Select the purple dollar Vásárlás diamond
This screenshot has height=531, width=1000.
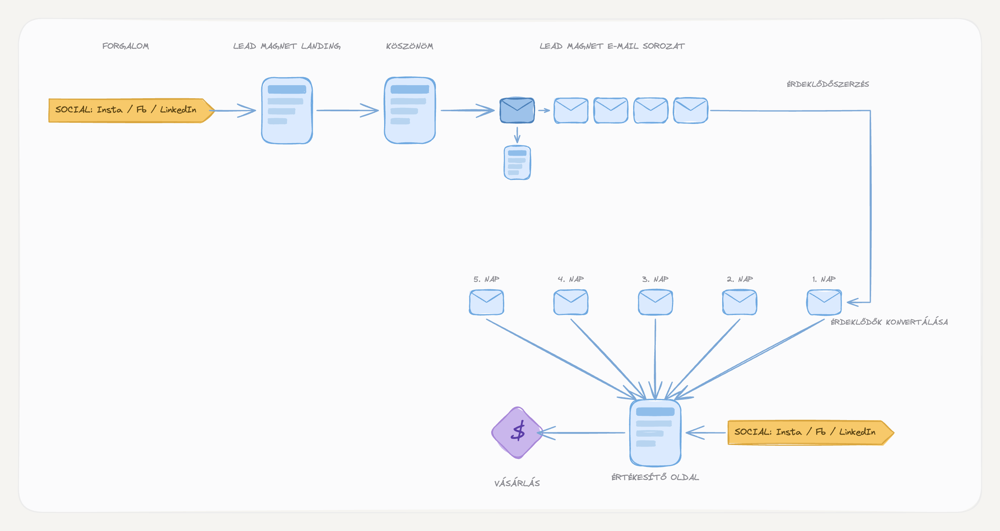coord(517,432)
